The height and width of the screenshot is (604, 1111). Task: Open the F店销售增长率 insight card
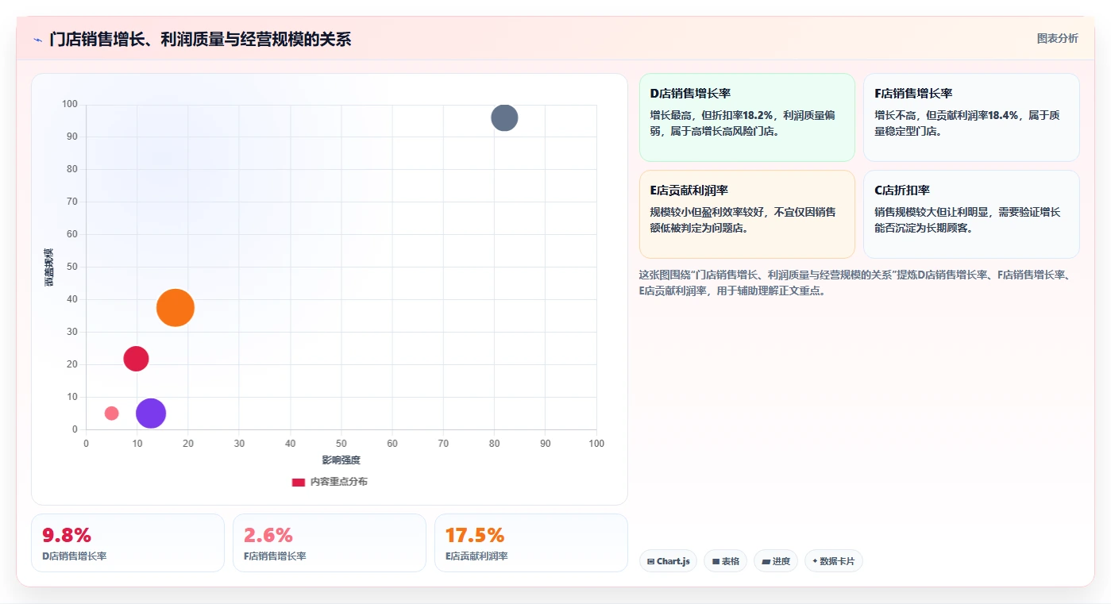click(971, 117)
